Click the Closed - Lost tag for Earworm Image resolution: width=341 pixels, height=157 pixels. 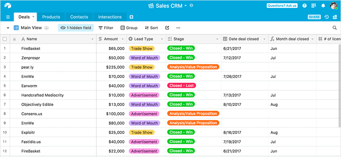pos(182,86)
